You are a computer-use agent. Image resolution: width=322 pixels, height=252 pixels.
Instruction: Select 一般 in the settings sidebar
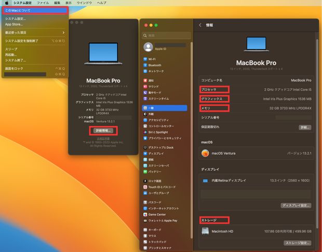click(x=165, y=108)
